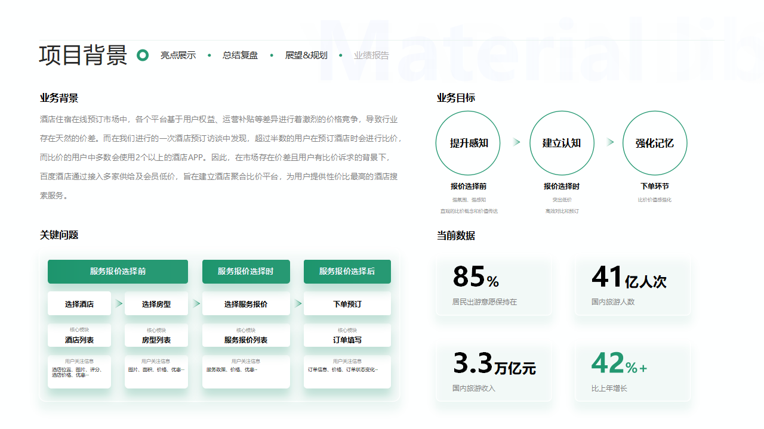Viewport: 764px width, 429px height.
Task: Click the arrow between 提升感知 and 建立认知
Action: pyautogui.click(x=516, y=142)
